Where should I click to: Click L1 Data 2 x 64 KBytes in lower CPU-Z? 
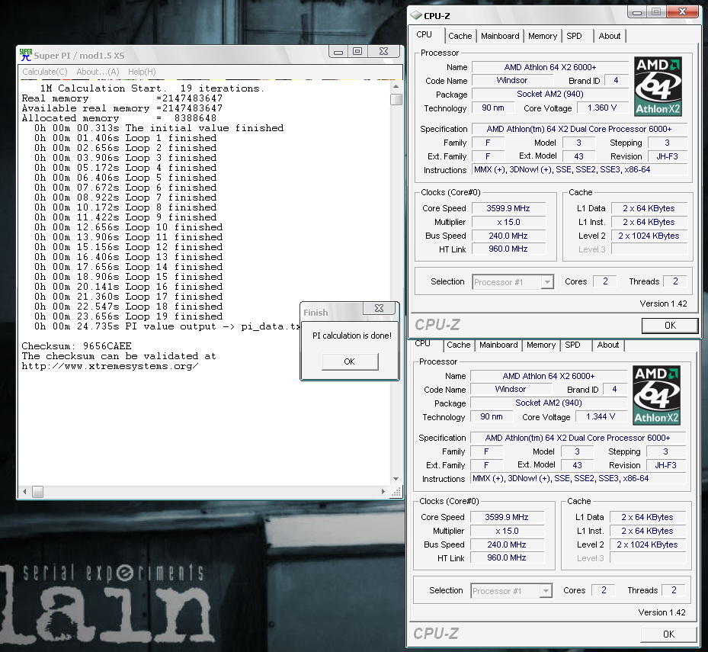point(648,517)
